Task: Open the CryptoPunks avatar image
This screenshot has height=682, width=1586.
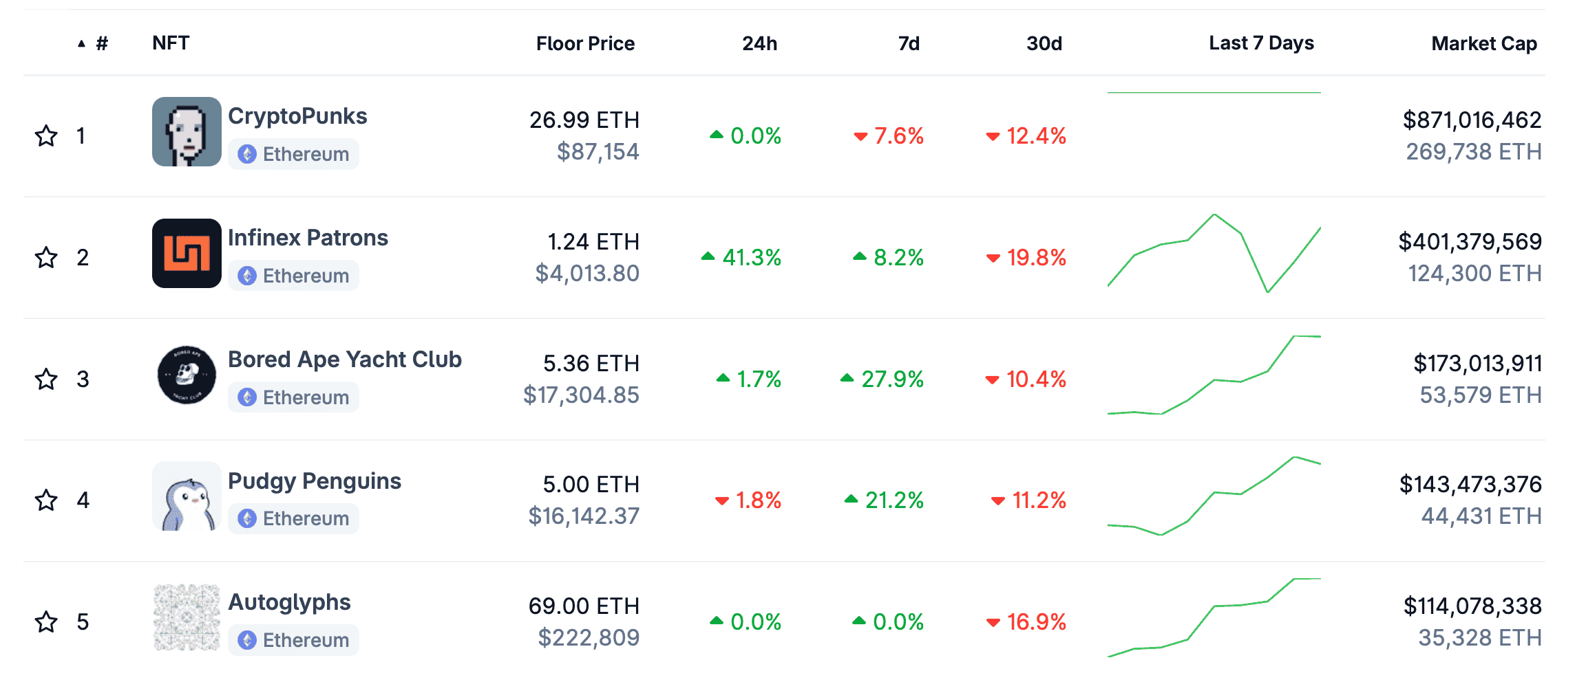Action: [x=187, y=131]
